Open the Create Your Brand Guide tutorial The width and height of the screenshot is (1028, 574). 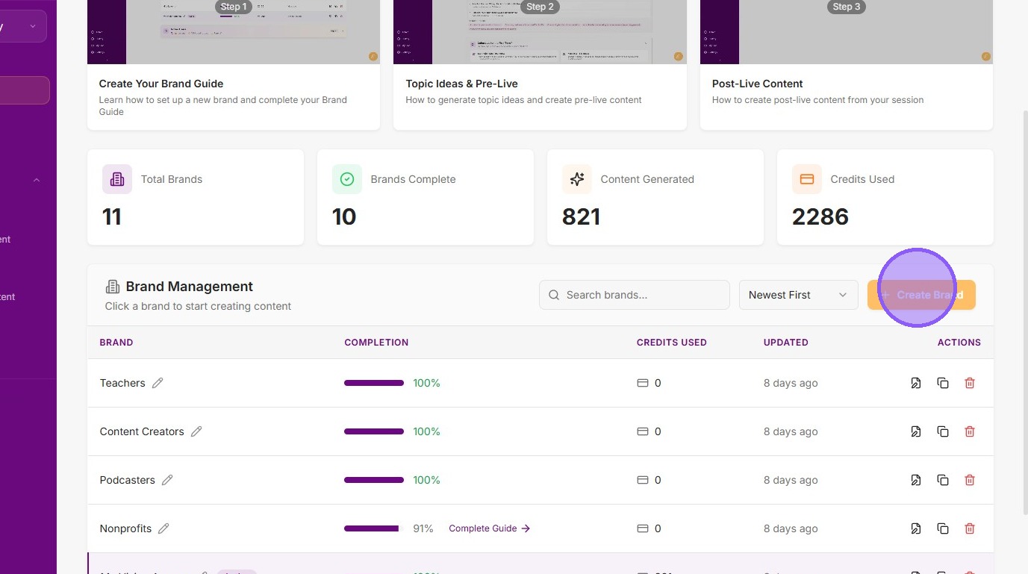[234, 65]
